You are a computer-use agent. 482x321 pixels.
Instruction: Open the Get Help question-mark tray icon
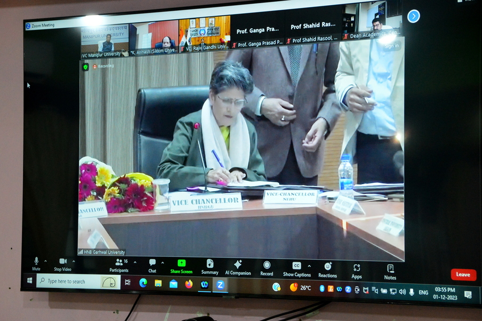tap(276, 287)
